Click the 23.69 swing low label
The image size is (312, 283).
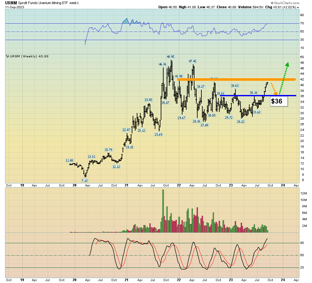pos(158,134)
